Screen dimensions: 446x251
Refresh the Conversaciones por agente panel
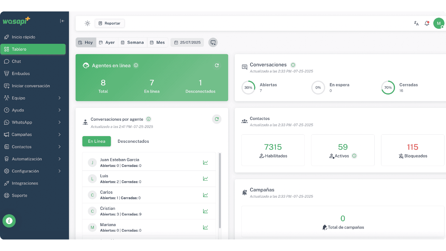coord(217,119)
